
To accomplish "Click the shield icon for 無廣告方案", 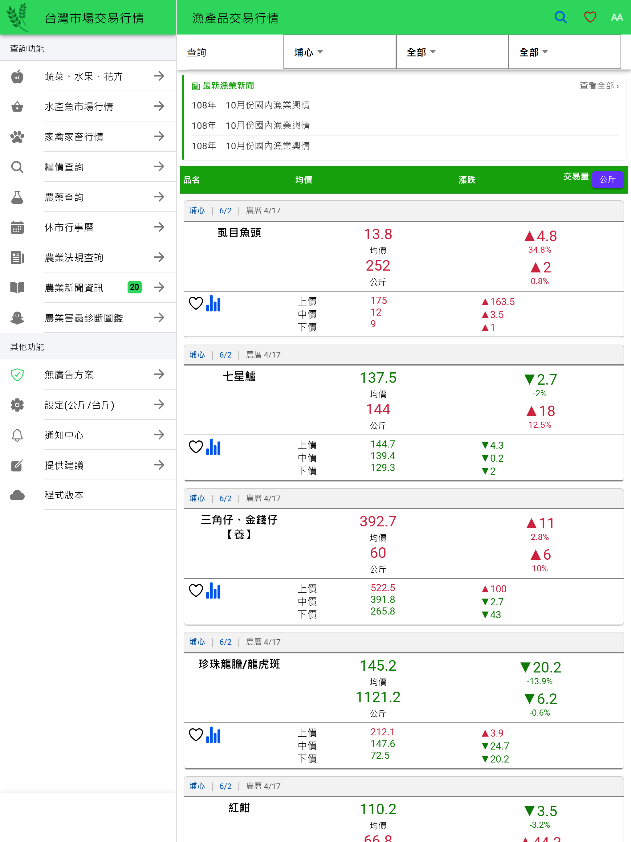I will pyautogui.click(x=17, y=374).
